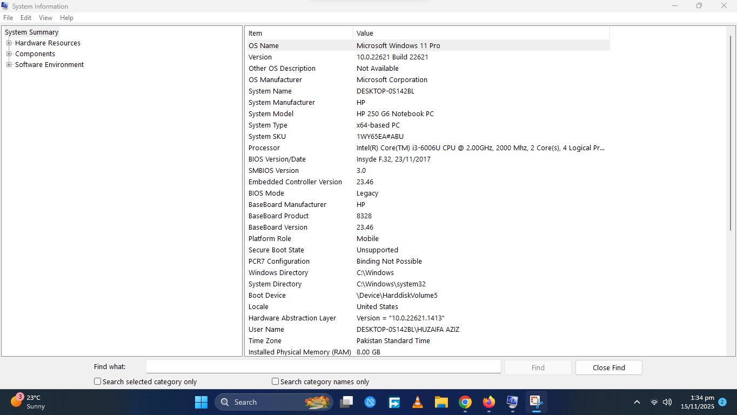Check 'Search category names only' option
Screen dimensions: 737x415
tap(276, 381)
